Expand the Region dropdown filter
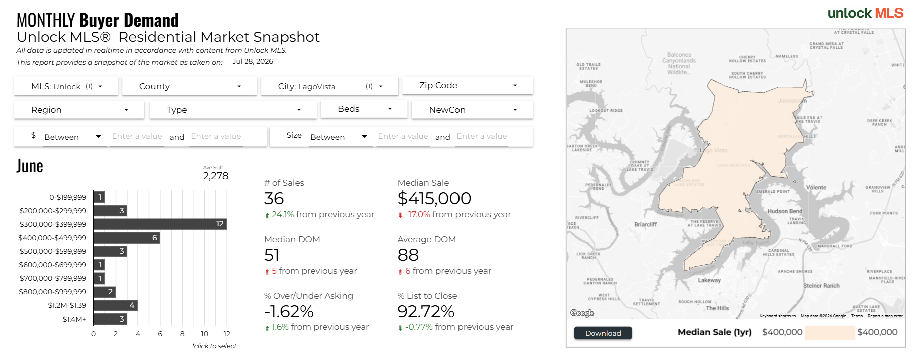The height and width of the screenshot is (358, 917). [x=79, y=110]
